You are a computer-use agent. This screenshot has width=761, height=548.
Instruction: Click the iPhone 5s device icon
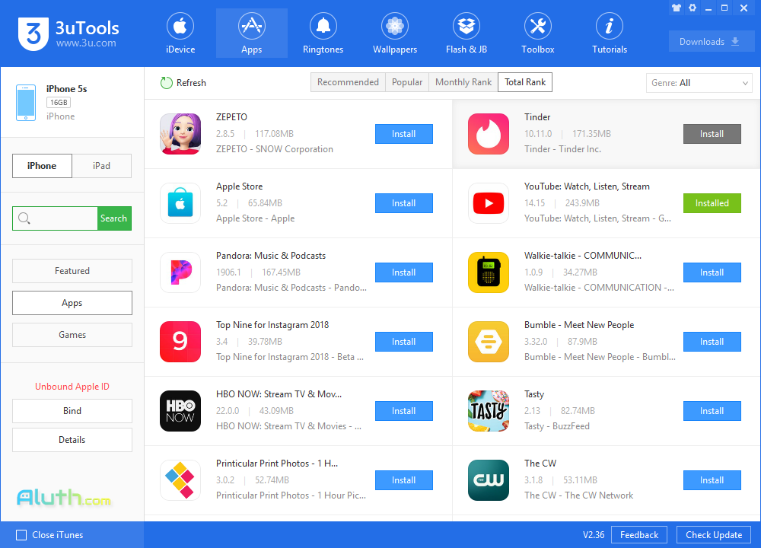click(x=26, y=103)
